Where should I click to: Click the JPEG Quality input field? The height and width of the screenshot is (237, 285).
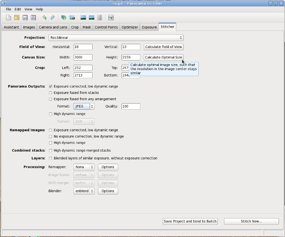[131, 106]
